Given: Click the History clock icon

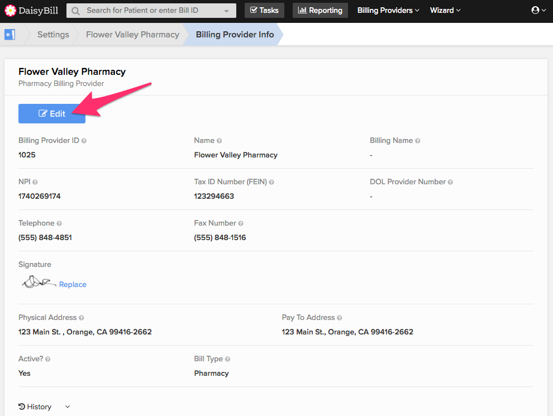Looking at the screenshot, I should click(x=22, y=407).
